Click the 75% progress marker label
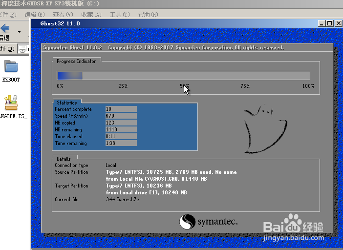The height and width of the screenshot is (250, 343). 245,86
